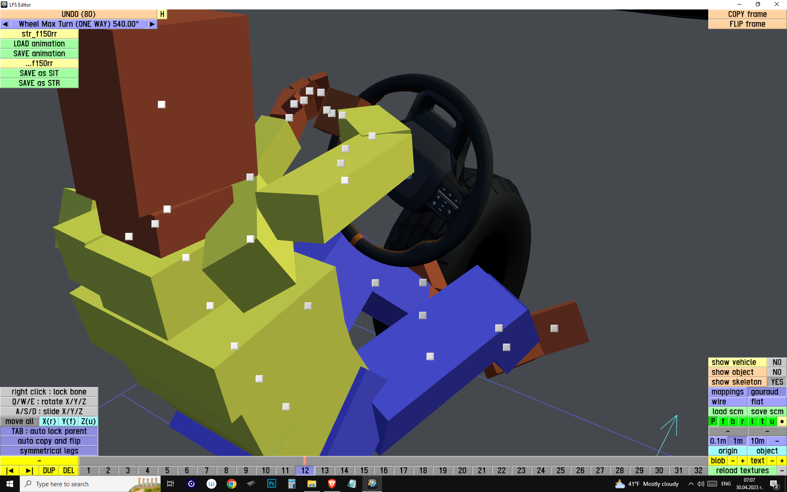Viewport: 787px width, 492px height.
Task: Set grid size to 10m
Action: (757, 441)
